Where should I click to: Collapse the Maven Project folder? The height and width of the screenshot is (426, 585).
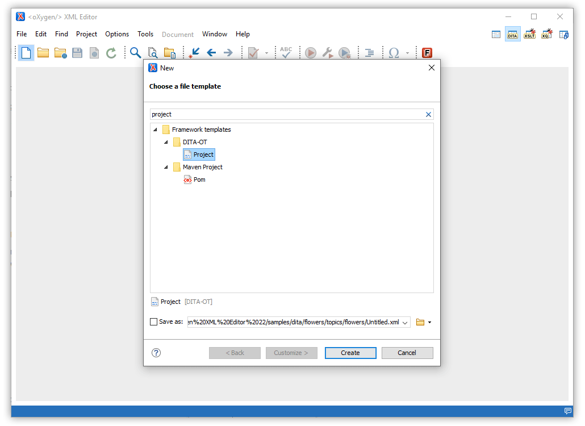[x=166, y=167]
